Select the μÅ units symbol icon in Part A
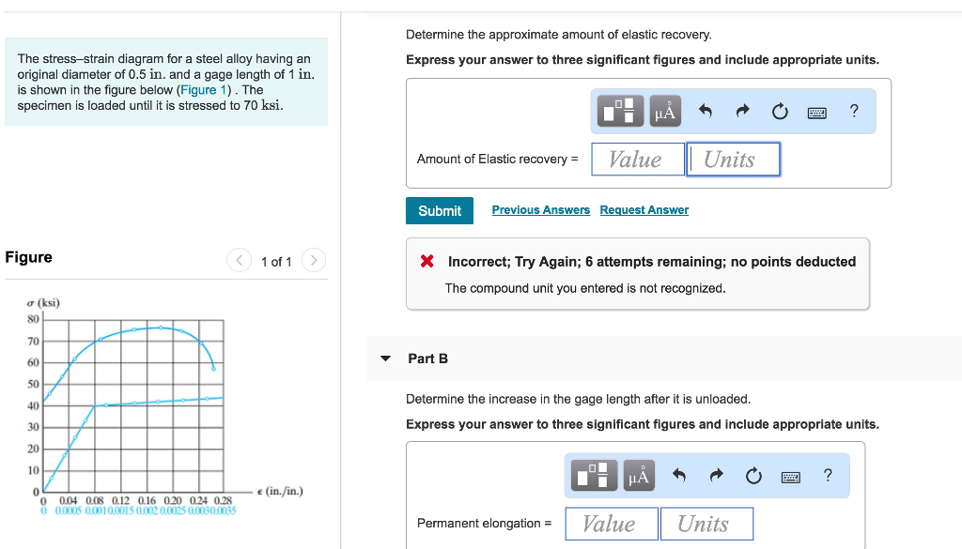 [664, 111]
